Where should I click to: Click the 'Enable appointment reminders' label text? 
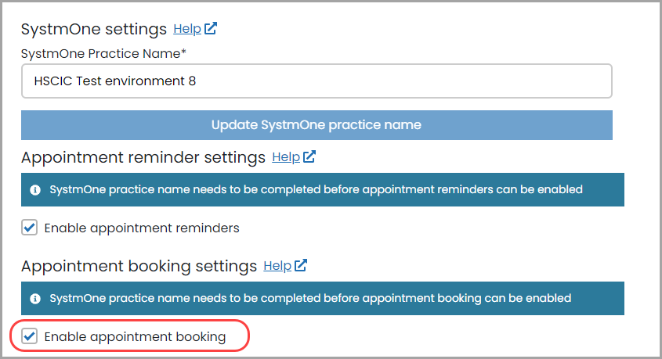[x=142, y=228]
